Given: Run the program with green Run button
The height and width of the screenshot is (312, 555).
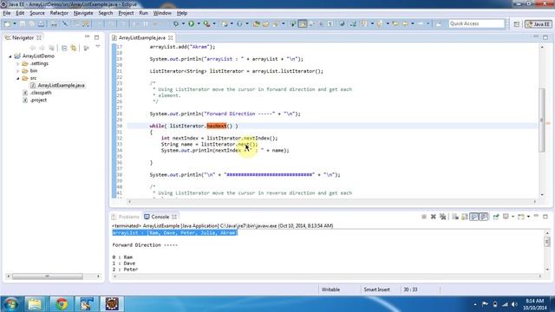Looking at the screenshot, I should [191, 23].
